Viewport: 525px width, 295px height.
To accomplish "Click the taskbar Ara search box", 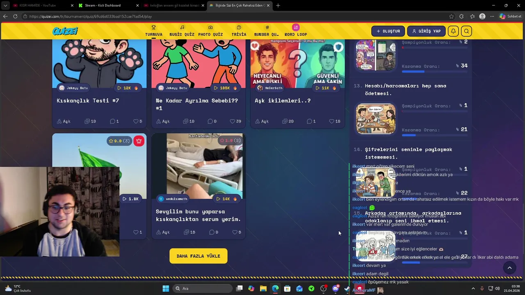I will coord(203,288).
